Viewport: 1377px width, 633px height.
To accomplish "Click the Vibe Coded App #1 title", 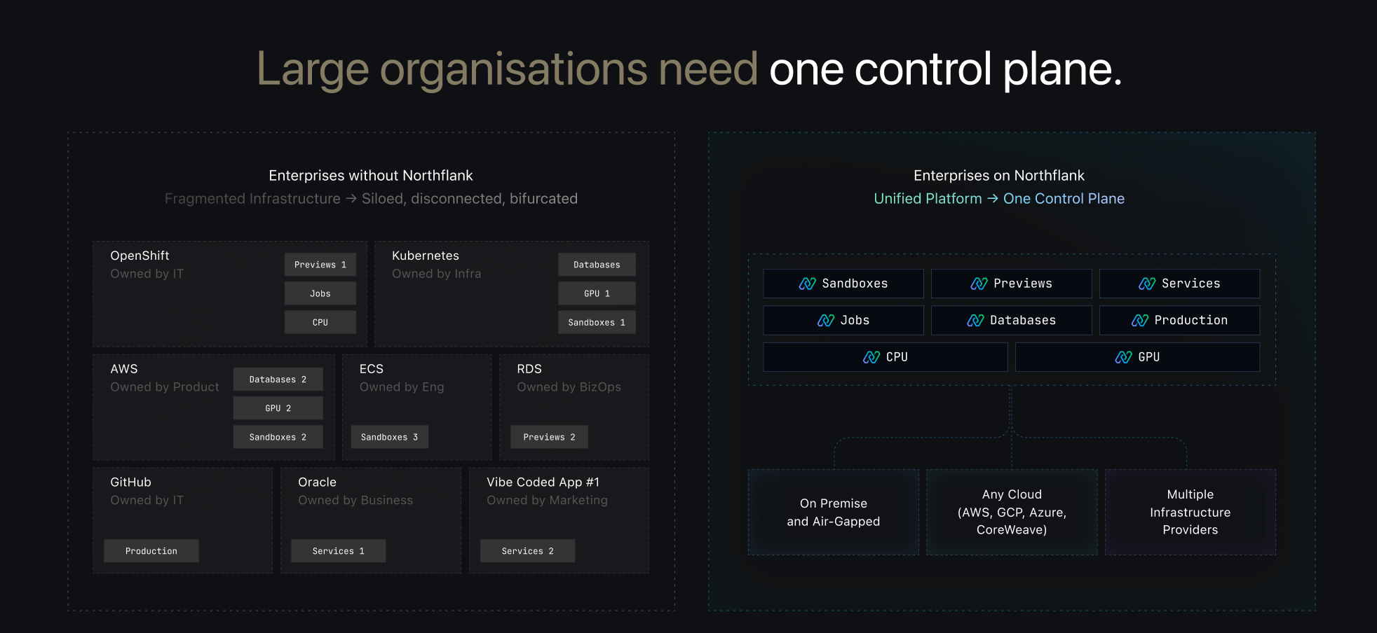I will pyautogui.click(x=543, y=482).
